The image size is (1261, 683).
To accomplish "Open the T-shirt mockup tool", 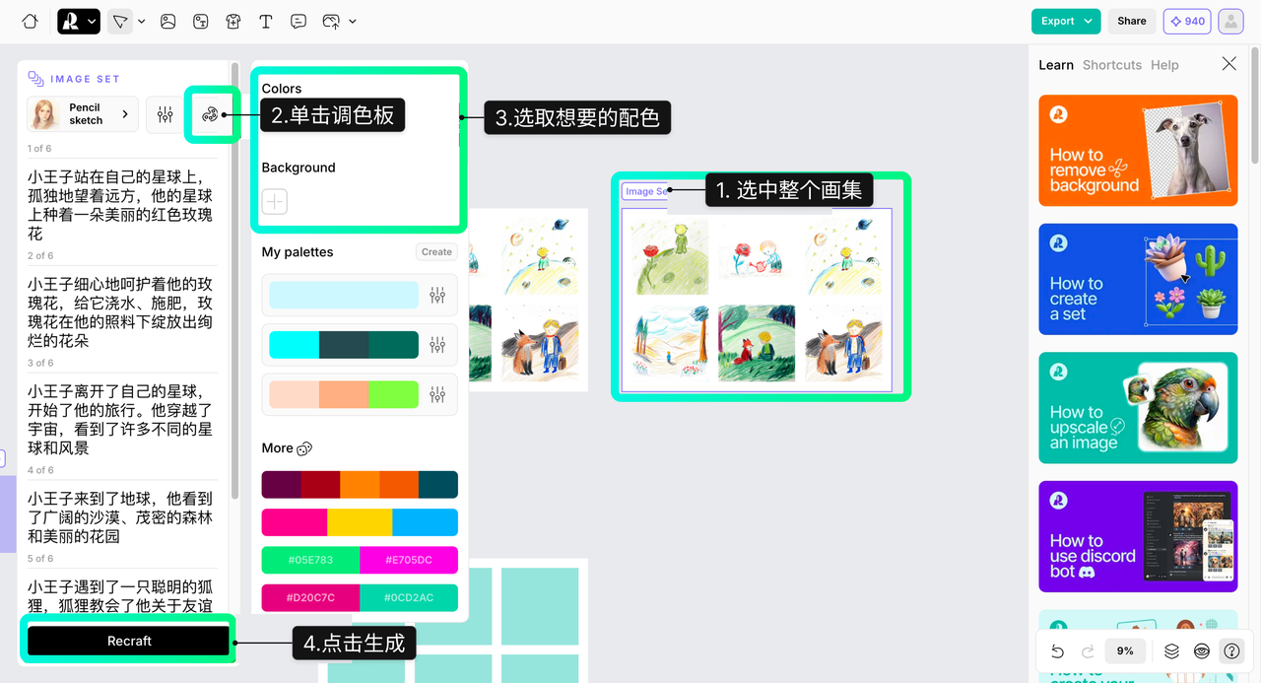I will tap(233, 21).
